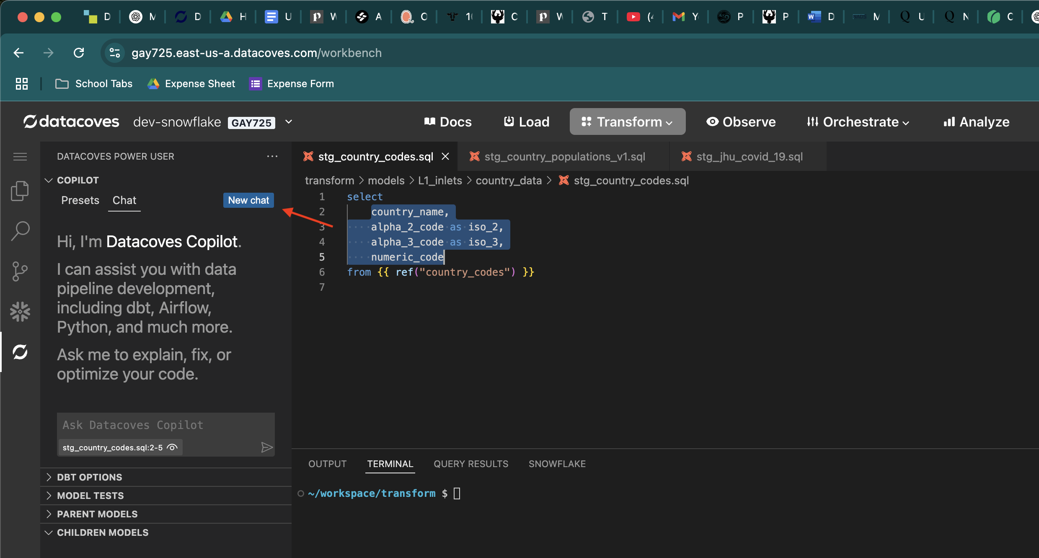Click the browser address bar URL

tap(256, 53)
